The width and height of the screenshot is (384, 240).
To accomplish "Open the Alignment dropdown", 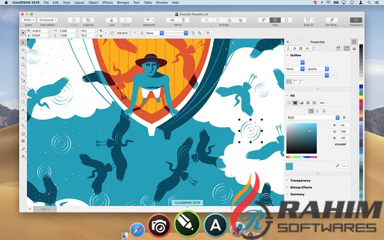I will [x=149, y=20].
